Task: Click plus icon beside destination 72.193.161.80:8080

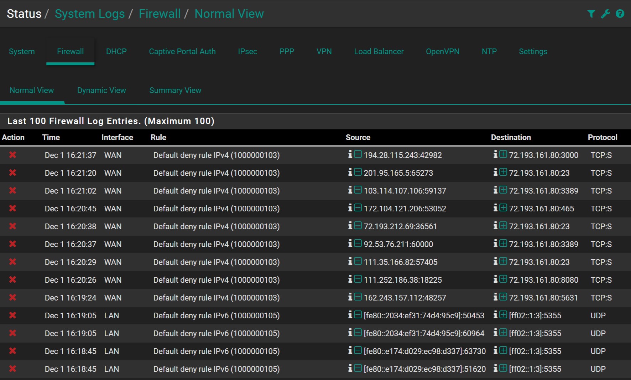Action: (503, 279)
